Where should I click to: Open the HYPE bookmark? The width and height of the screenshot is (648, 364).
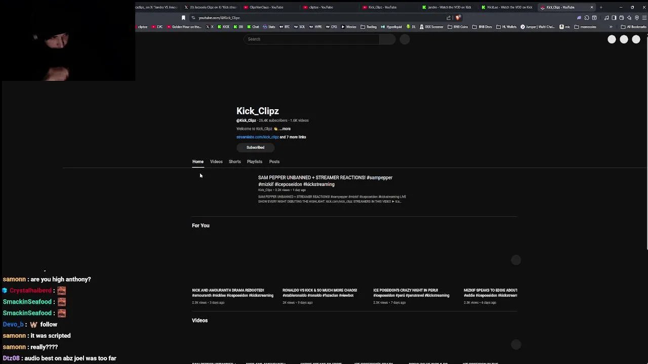(x=316, y=27)
